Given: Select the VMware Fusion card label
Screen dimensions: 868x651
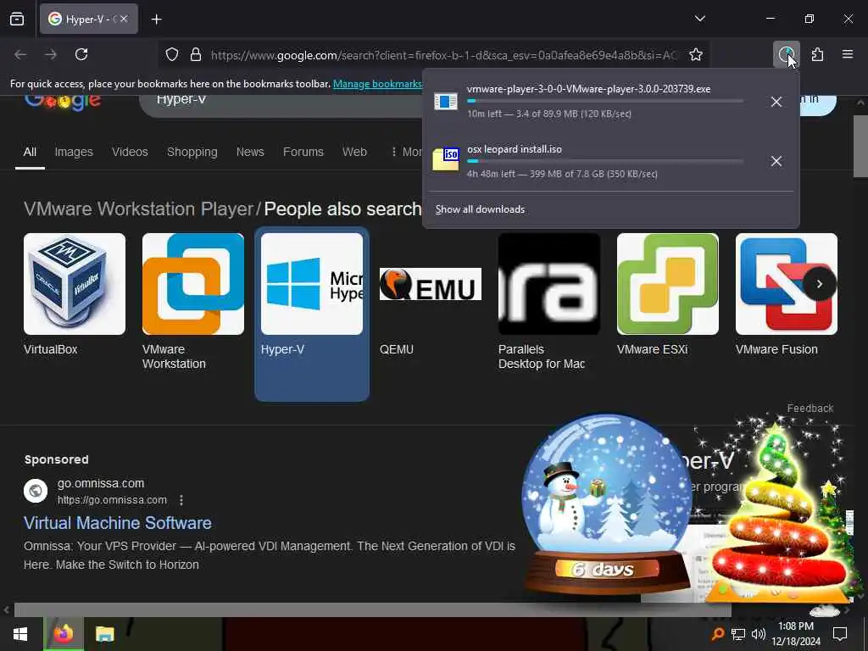Looking at the screenshot, I should pos(776,349).
